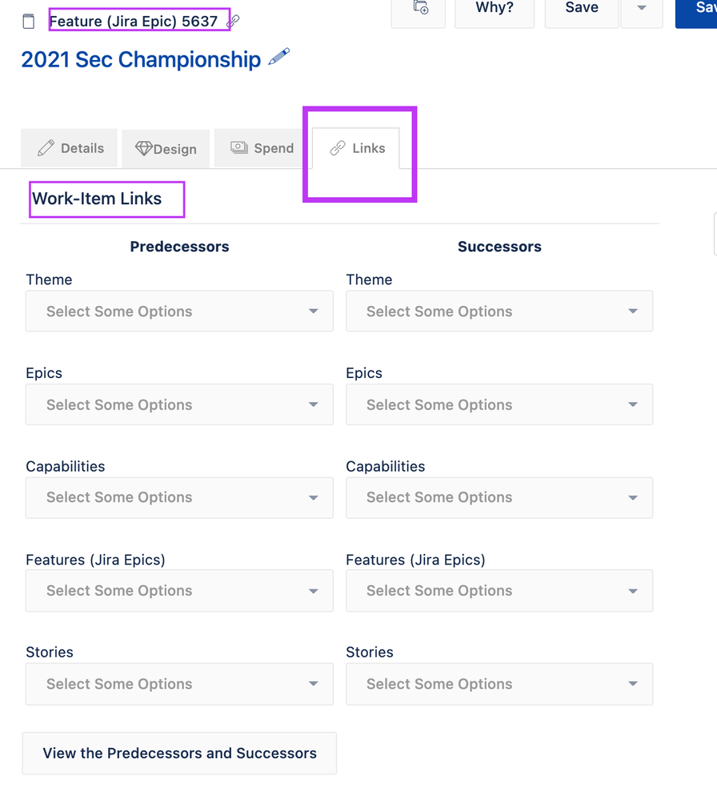
Task: Open the Details tab
Action: click(70, 148)
